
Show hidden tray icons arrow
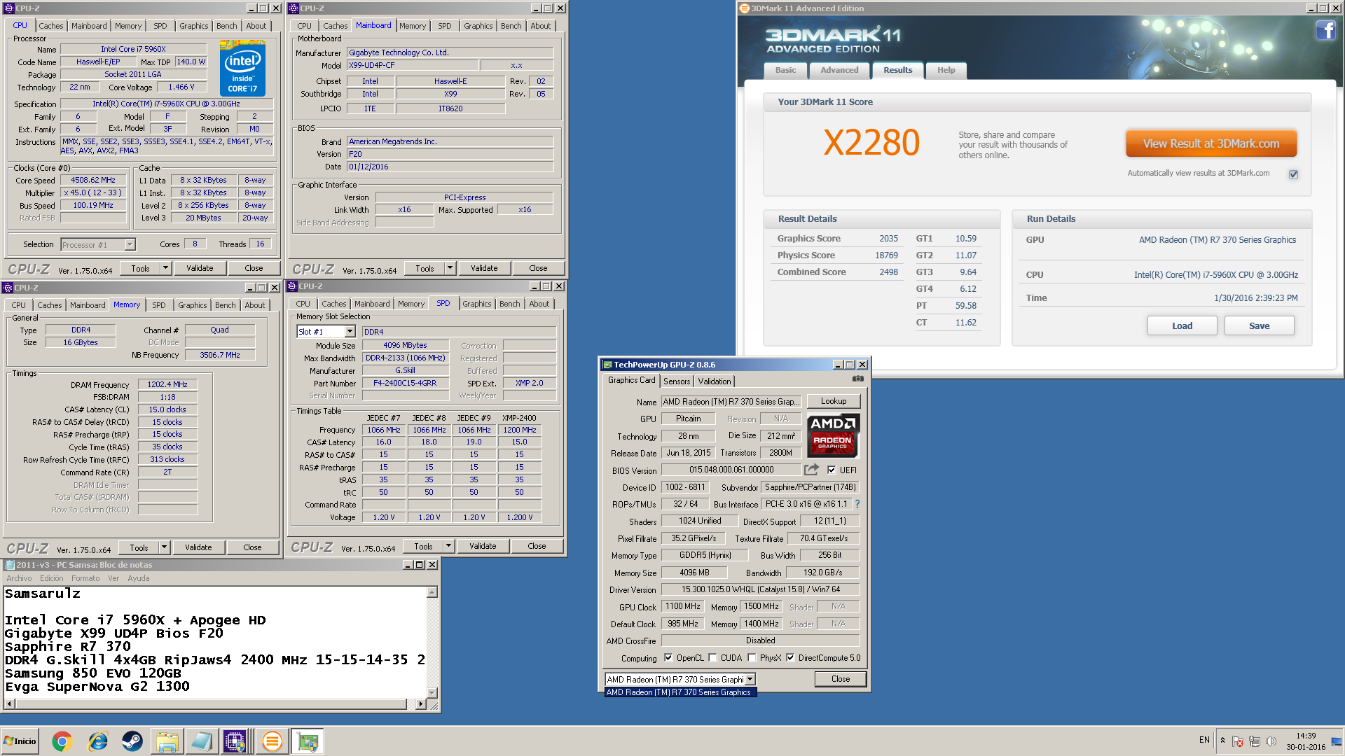1222,740
